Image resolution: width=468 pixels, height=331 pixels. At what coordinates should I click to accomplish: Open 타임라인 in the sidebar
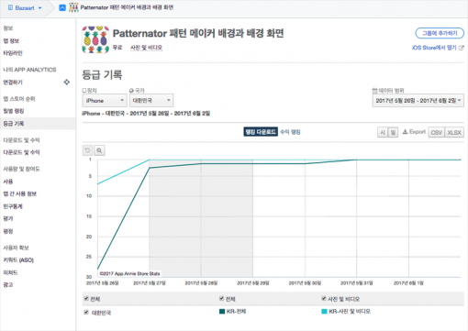point(13,53)
